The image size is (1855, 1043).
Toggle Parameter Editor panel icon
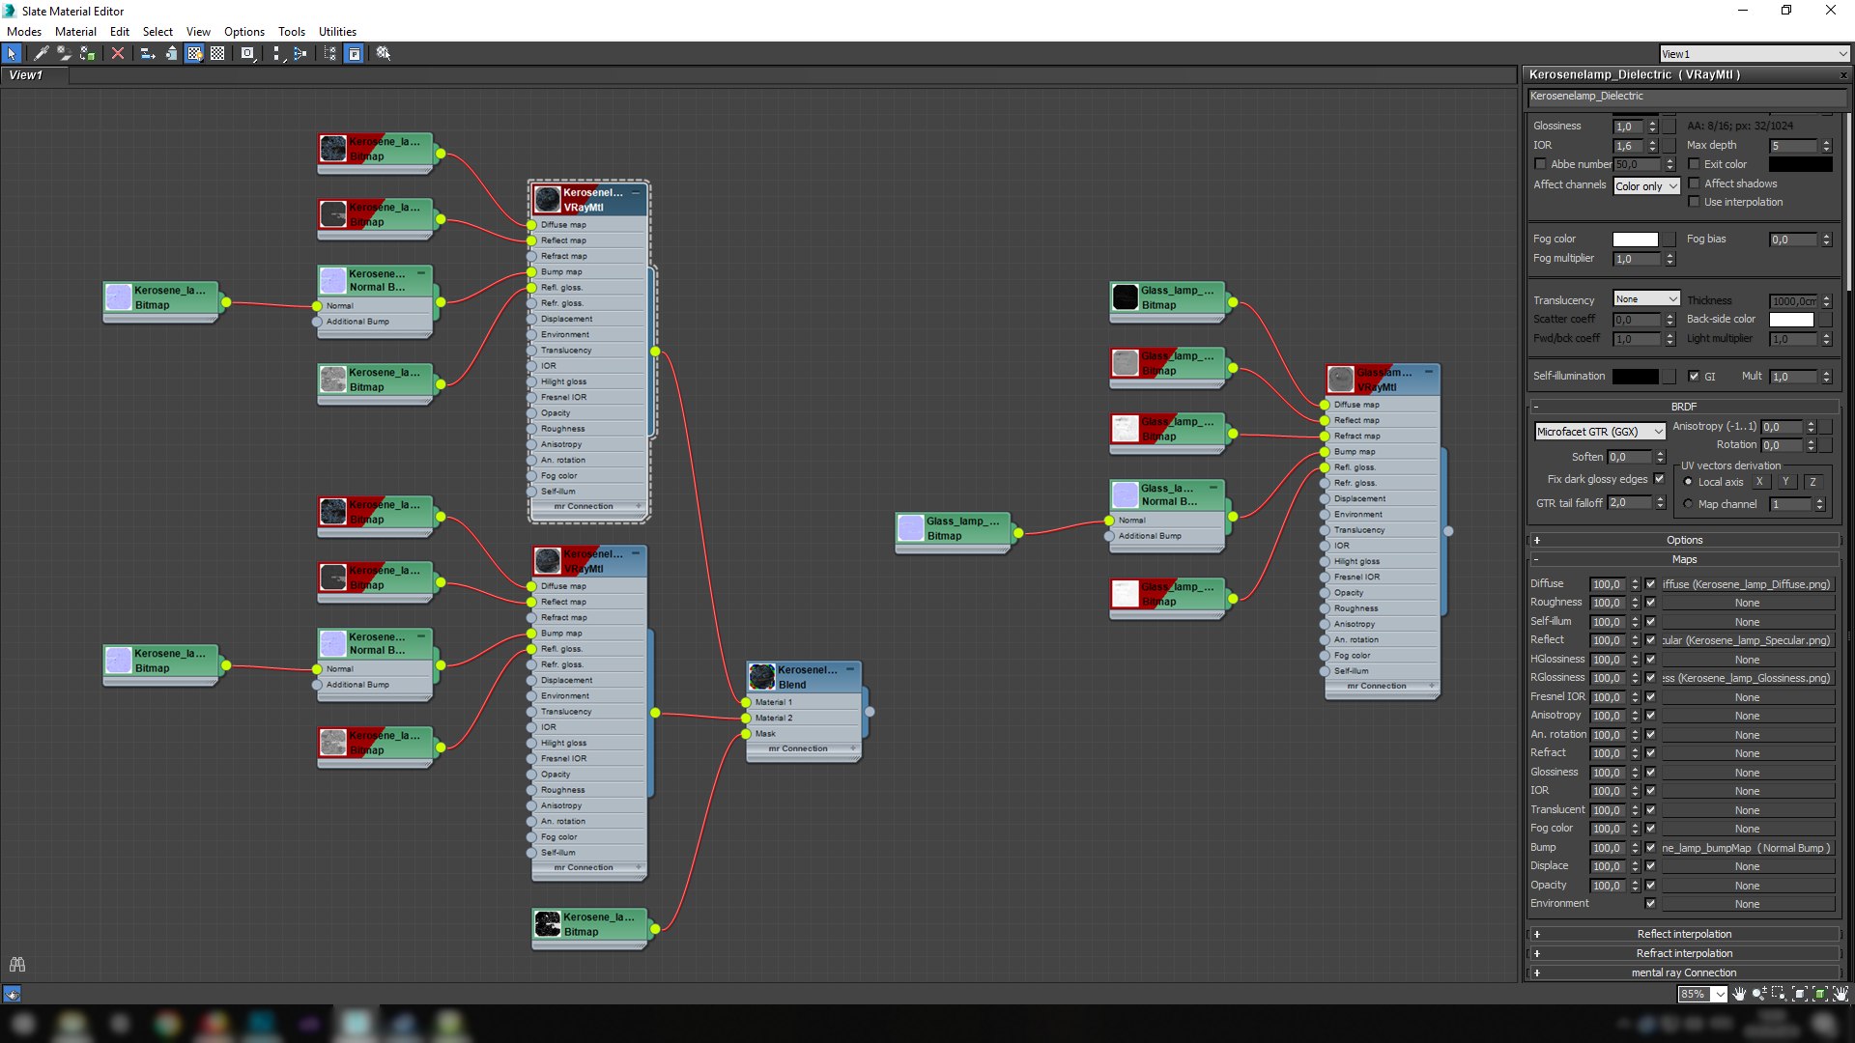(x=355, y=54)
